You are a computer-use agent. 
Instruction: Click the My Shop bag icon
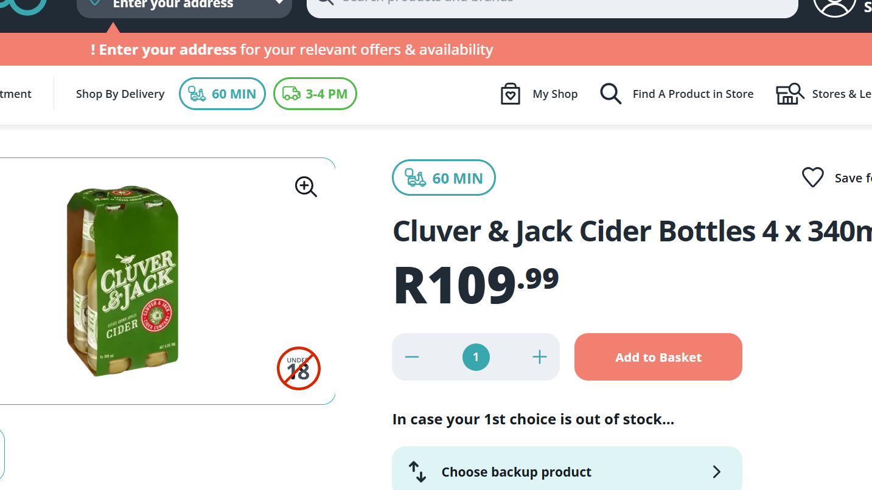pyautogui.click(x=510, y=94)
